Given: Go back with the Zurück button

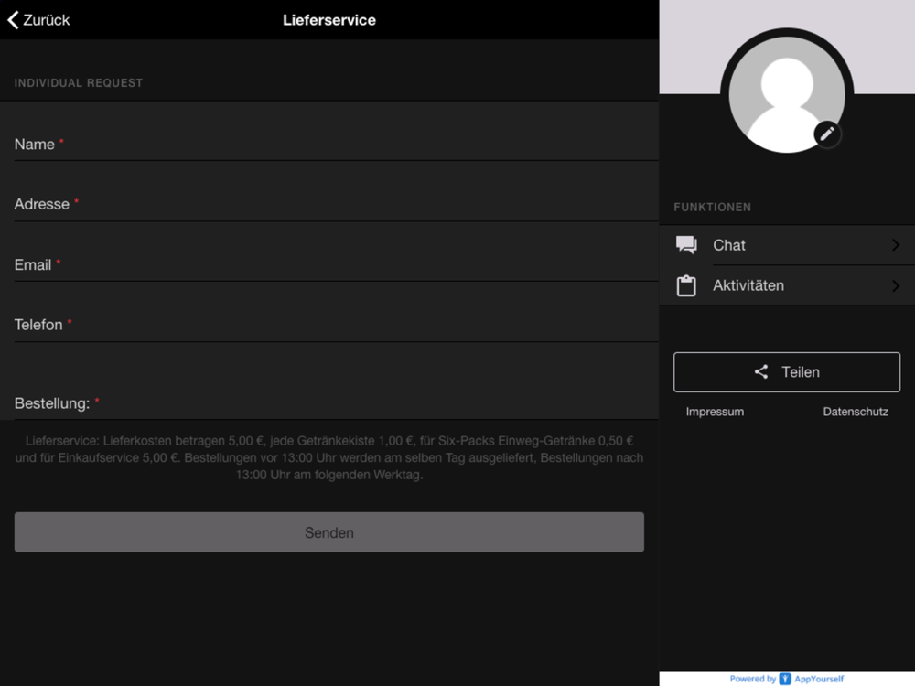Looking at the screenshot, I should click(x=38, y=20).
